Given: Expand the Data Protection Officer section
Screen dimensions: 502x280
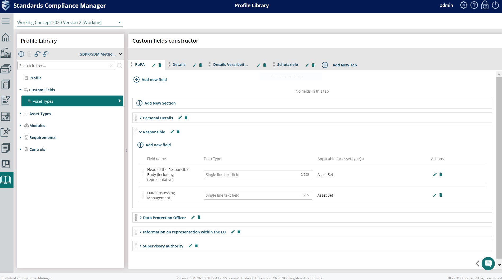Looking at the screenshot, I should (141, 218).
